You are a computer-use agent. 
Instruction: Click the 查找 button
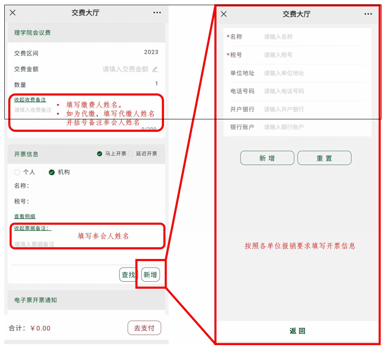128,275
